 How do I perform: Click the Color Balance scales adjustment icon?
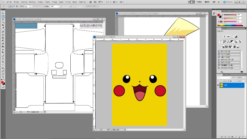tap(228, 42)
